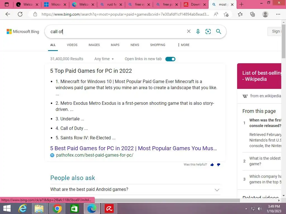
Task: Switch to the SHOPPING search tab
Action: click(x=158, y=45)
